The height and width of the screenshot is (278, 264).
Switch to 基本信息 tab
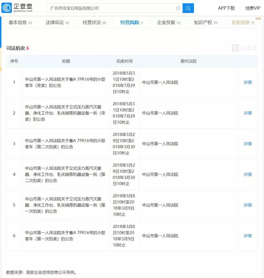(20, 23)
